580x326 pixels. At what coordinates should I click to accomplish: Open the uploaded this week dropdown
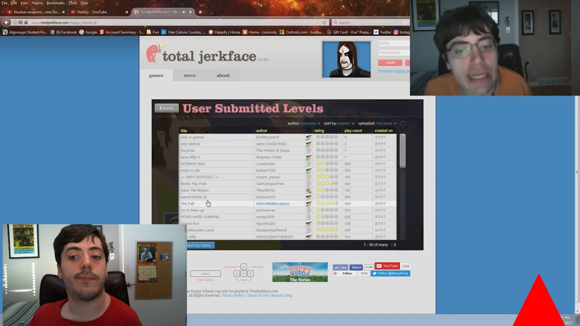(x=386, y=123)
